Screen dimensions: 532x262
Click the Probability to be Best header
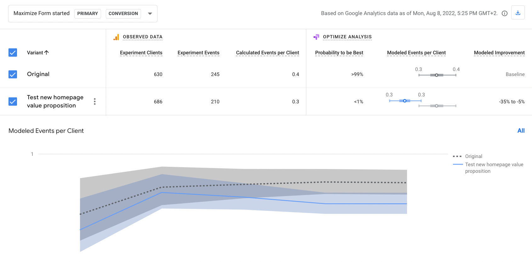[x=339, y=53]
